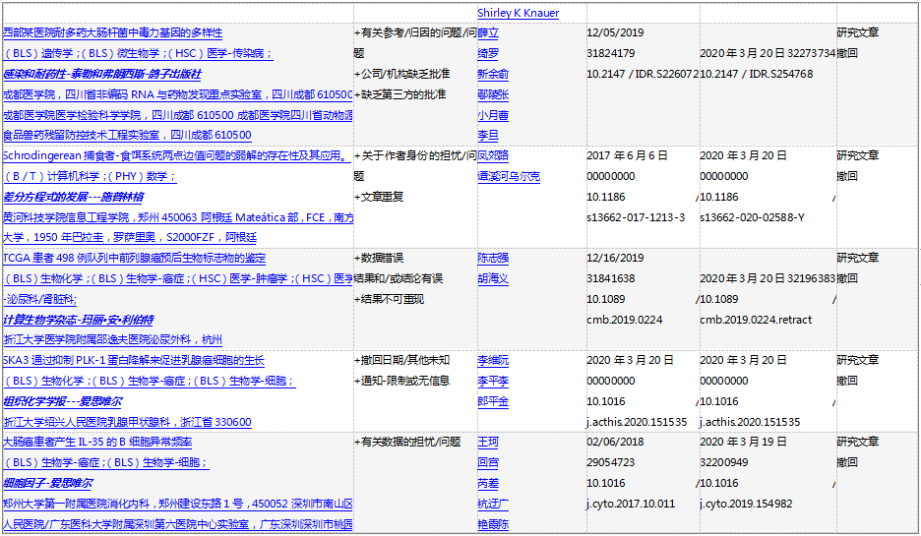Select the PubMed ID 31841638

click(611, 278)
